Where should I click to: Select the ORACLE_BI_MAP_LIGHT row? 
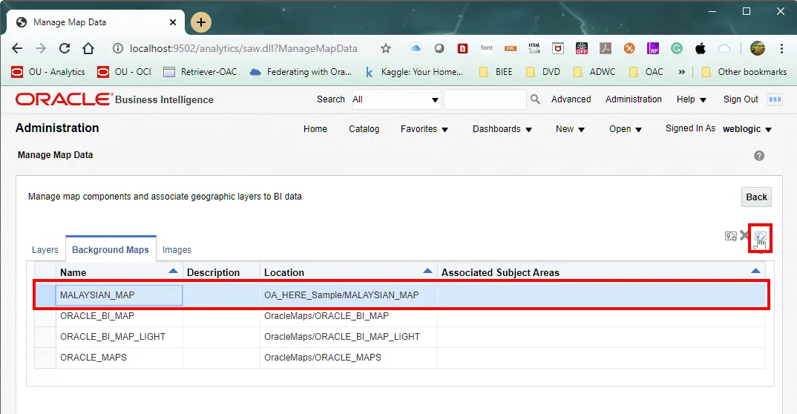click(113, 337)
